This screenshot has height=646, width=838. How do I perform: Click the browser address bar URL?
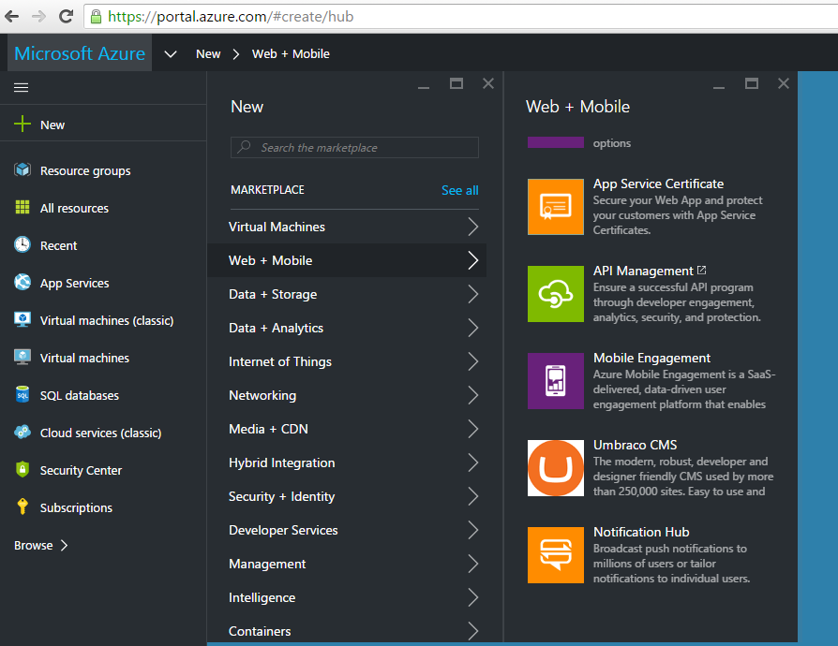point(231,17)
